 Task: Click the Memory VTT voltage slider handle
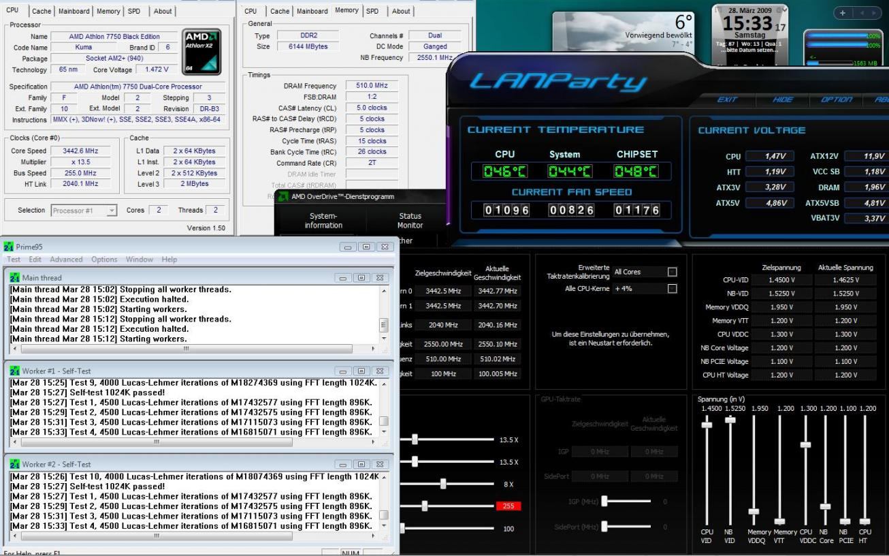(780, 521)
